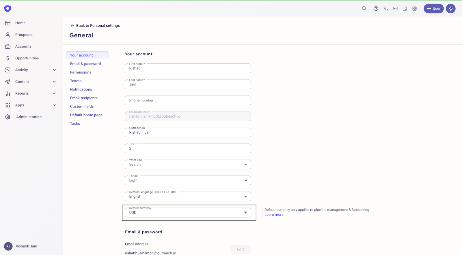462x255 pixels.
Task: Open Opportunities in the sidebar
Action: pyautogui.click(x=27, y=58)
